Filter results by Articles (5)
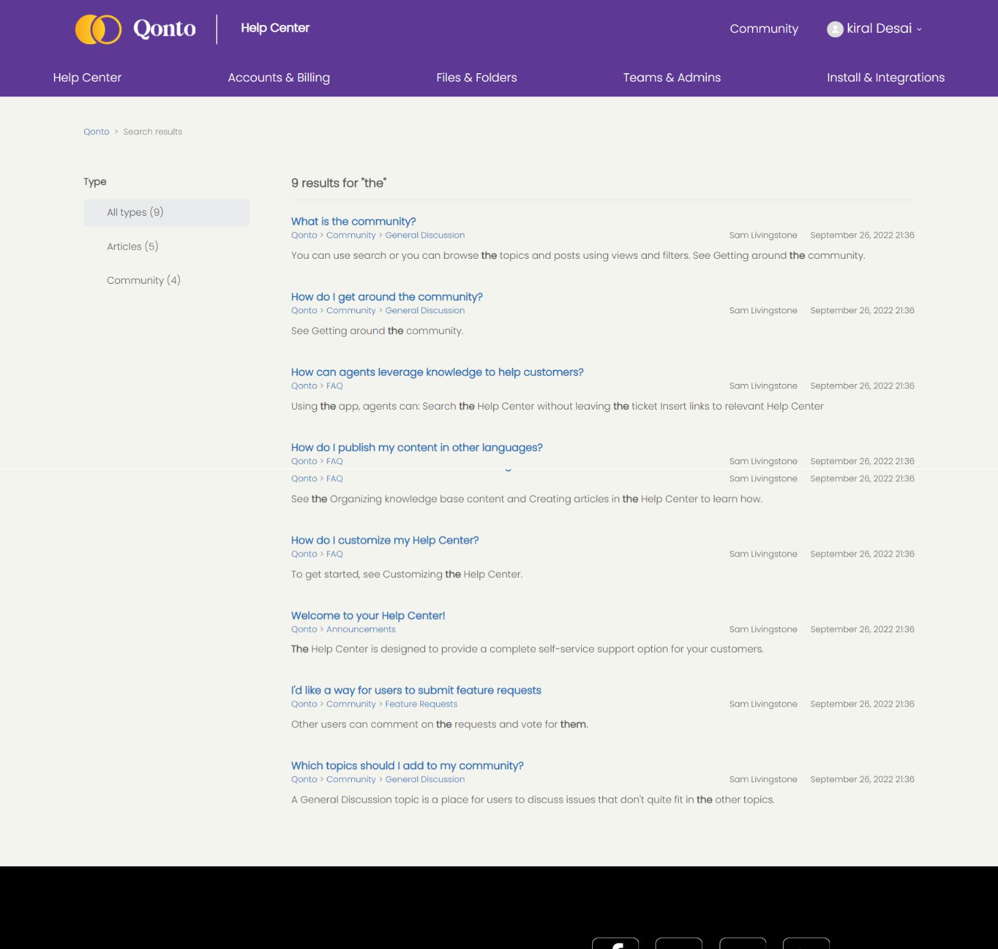 click(x=132, y=247)
